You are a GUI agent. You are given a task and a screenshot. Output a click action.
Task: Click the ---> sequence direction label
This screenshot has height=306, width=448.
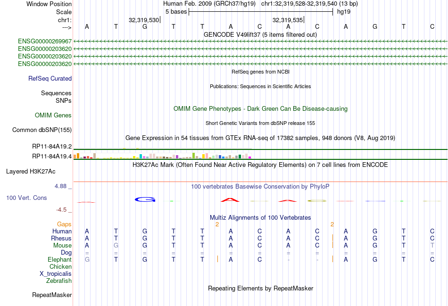[66, 27]
